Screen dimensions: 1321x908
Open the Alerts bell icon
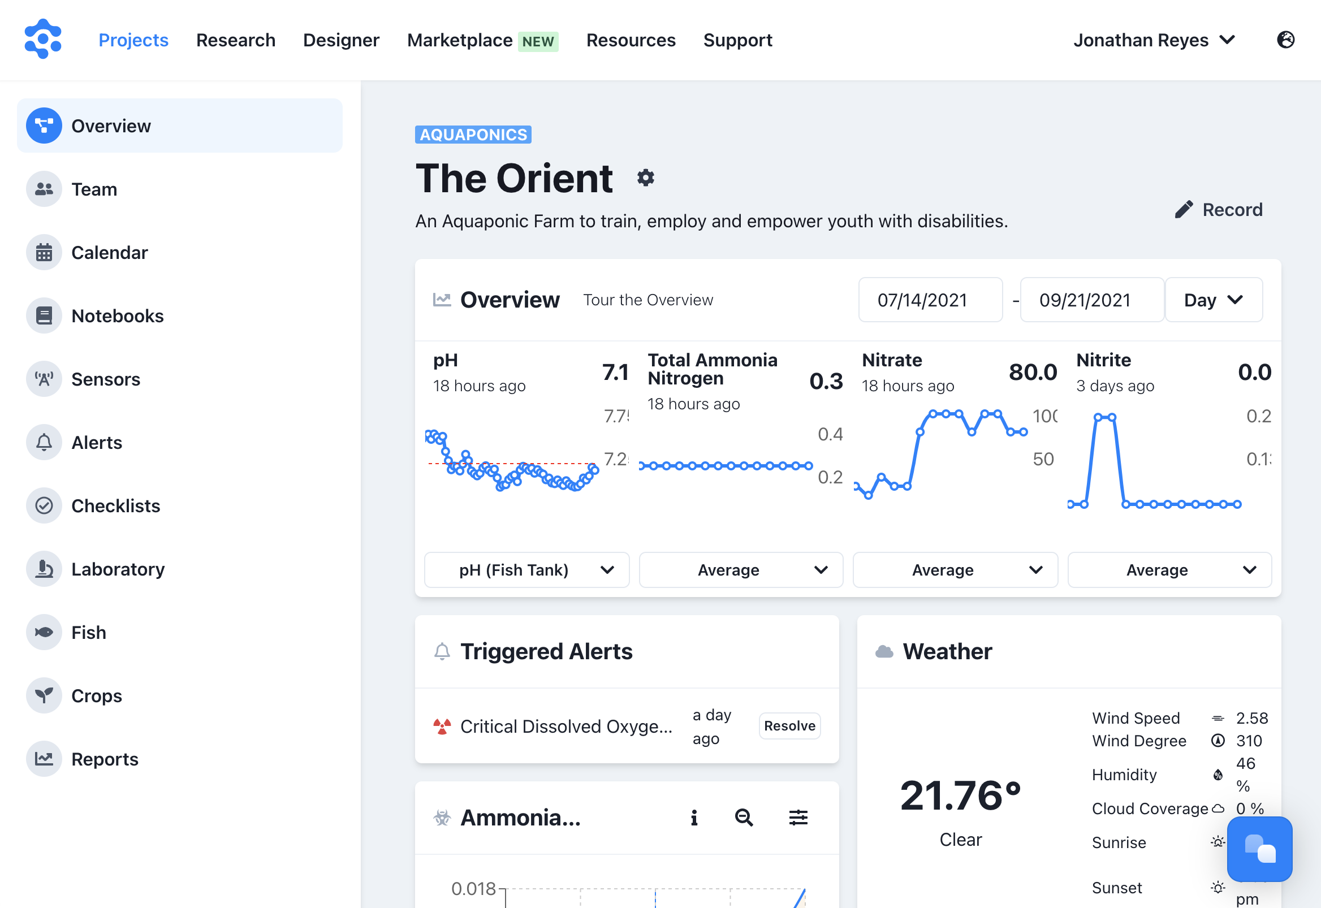click(x=44, y=442)
